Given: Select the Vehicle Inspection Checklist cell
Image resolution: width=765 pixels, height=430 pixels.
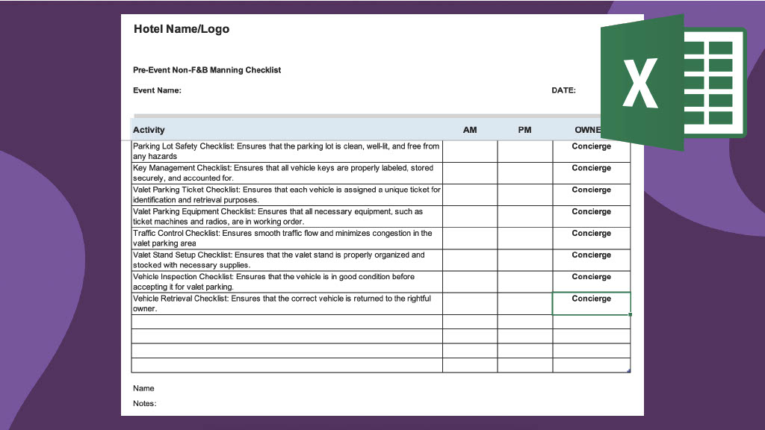Looking at the screenshot, I should (x=287, y=281).
